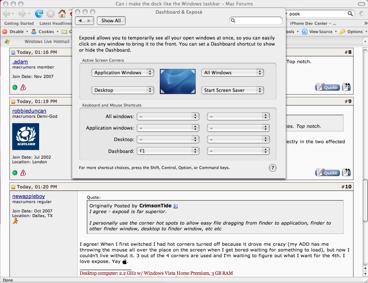368x283 pixels.
Task: Click the browser Back arrow icon
Action: (6, 14)
